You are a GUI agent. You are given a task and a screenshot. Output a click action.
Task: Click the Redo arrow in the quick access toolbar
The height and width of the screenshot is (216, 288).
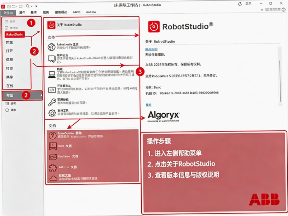click(x=20, y=6)
